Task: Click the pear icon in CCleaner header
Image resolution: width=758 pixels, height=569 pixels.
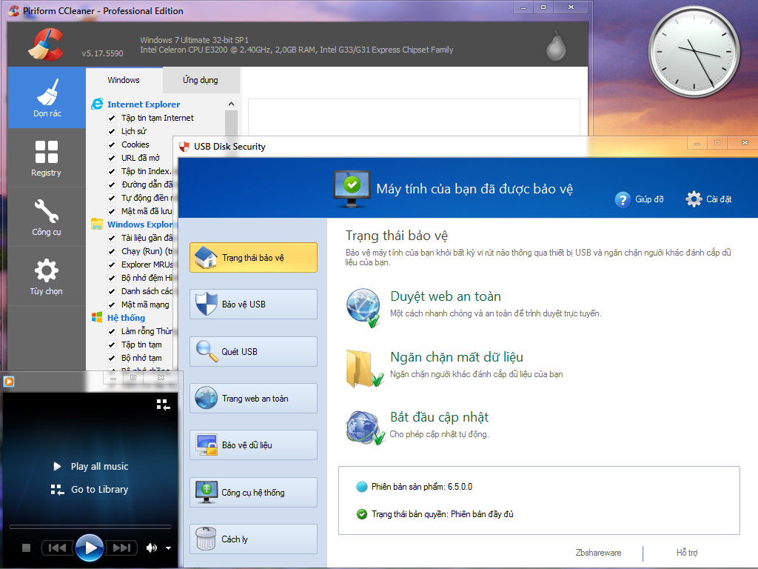Action: point(556,47)
